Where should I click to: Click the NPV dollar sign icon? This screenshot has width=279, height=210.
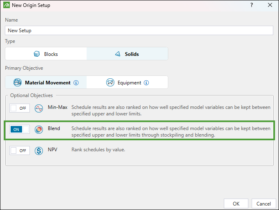39,150
